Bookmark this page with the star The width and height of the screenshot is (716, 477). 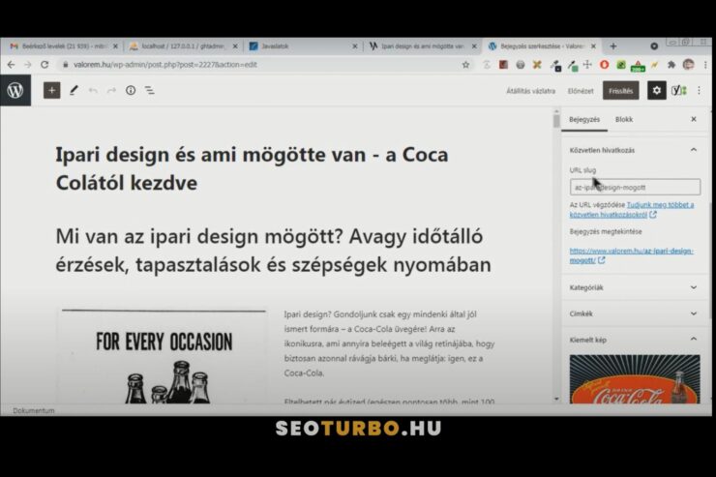click(x=465, y=65)
